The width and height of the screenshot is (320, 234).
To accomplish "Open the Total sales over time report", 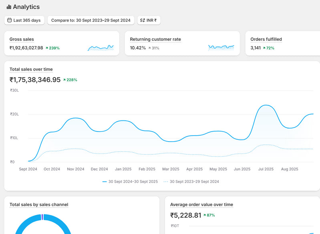I will point(31,69).
